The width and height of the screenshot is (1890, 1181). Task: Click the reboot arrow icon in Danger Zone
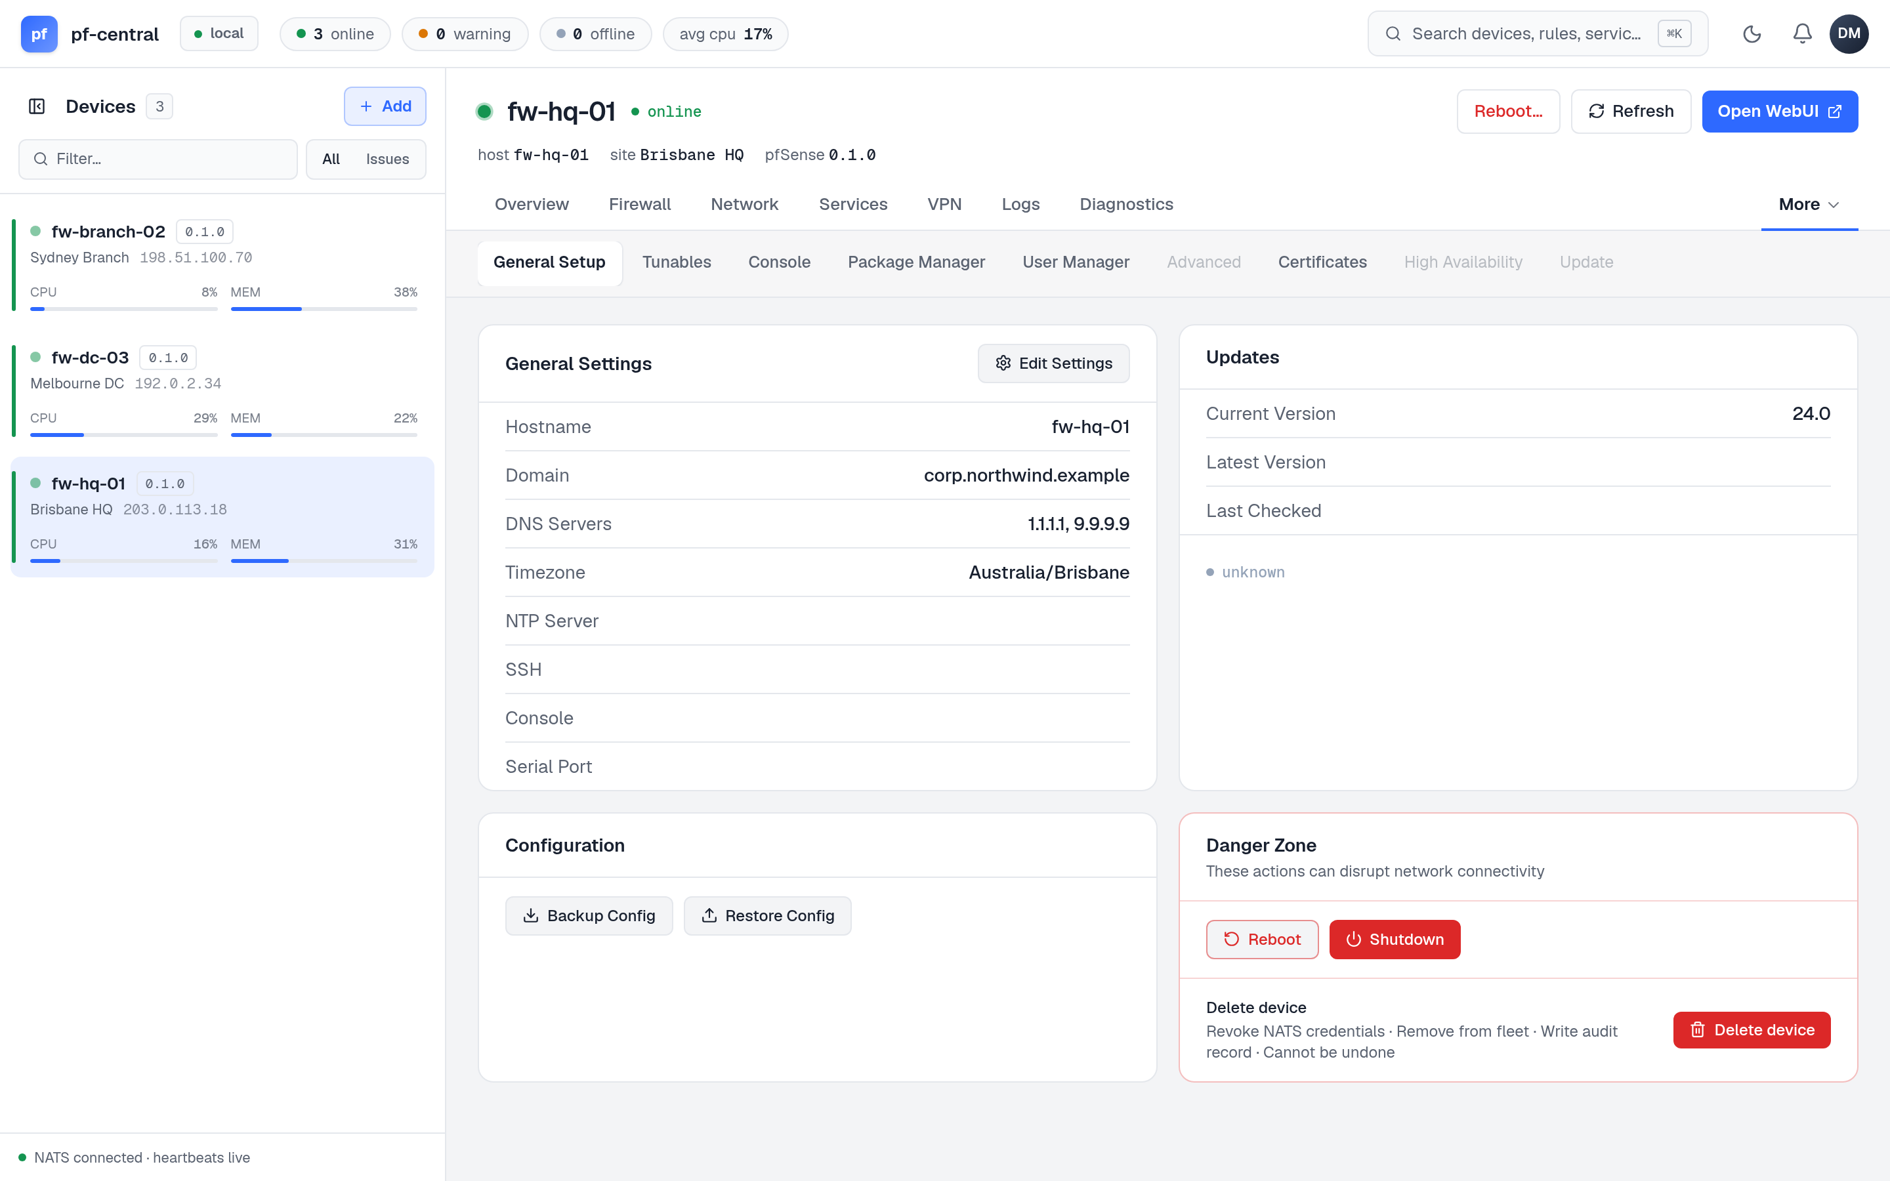pyautogui.click(x=1231, y=939)
